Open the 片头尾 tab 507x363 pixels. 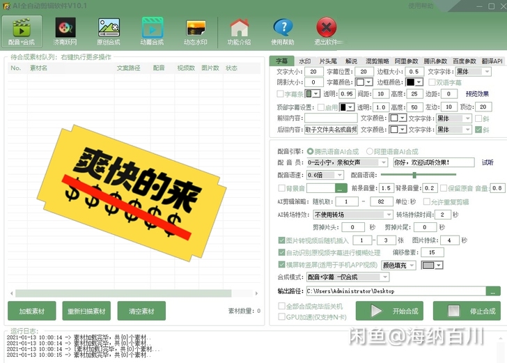coord(328,61)
